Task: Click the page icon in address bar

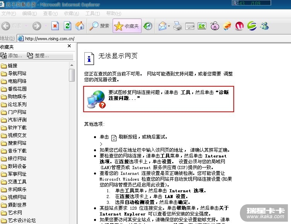Action: click(21, 38)
